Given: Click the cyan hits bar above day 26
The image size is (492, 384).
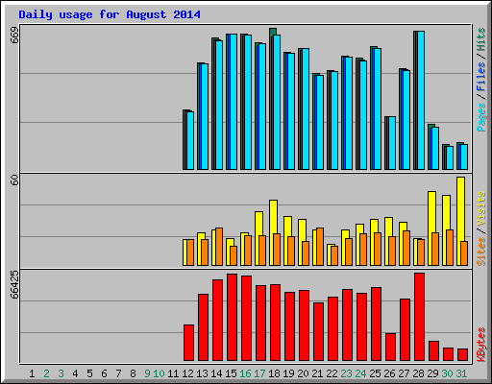Looking at the screenshot, I should (392, 143).
